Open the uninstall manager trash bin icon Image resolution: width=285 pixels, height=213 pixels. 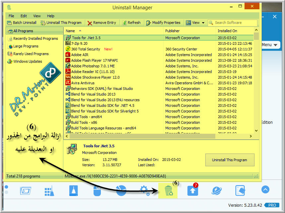click(168, 190)
